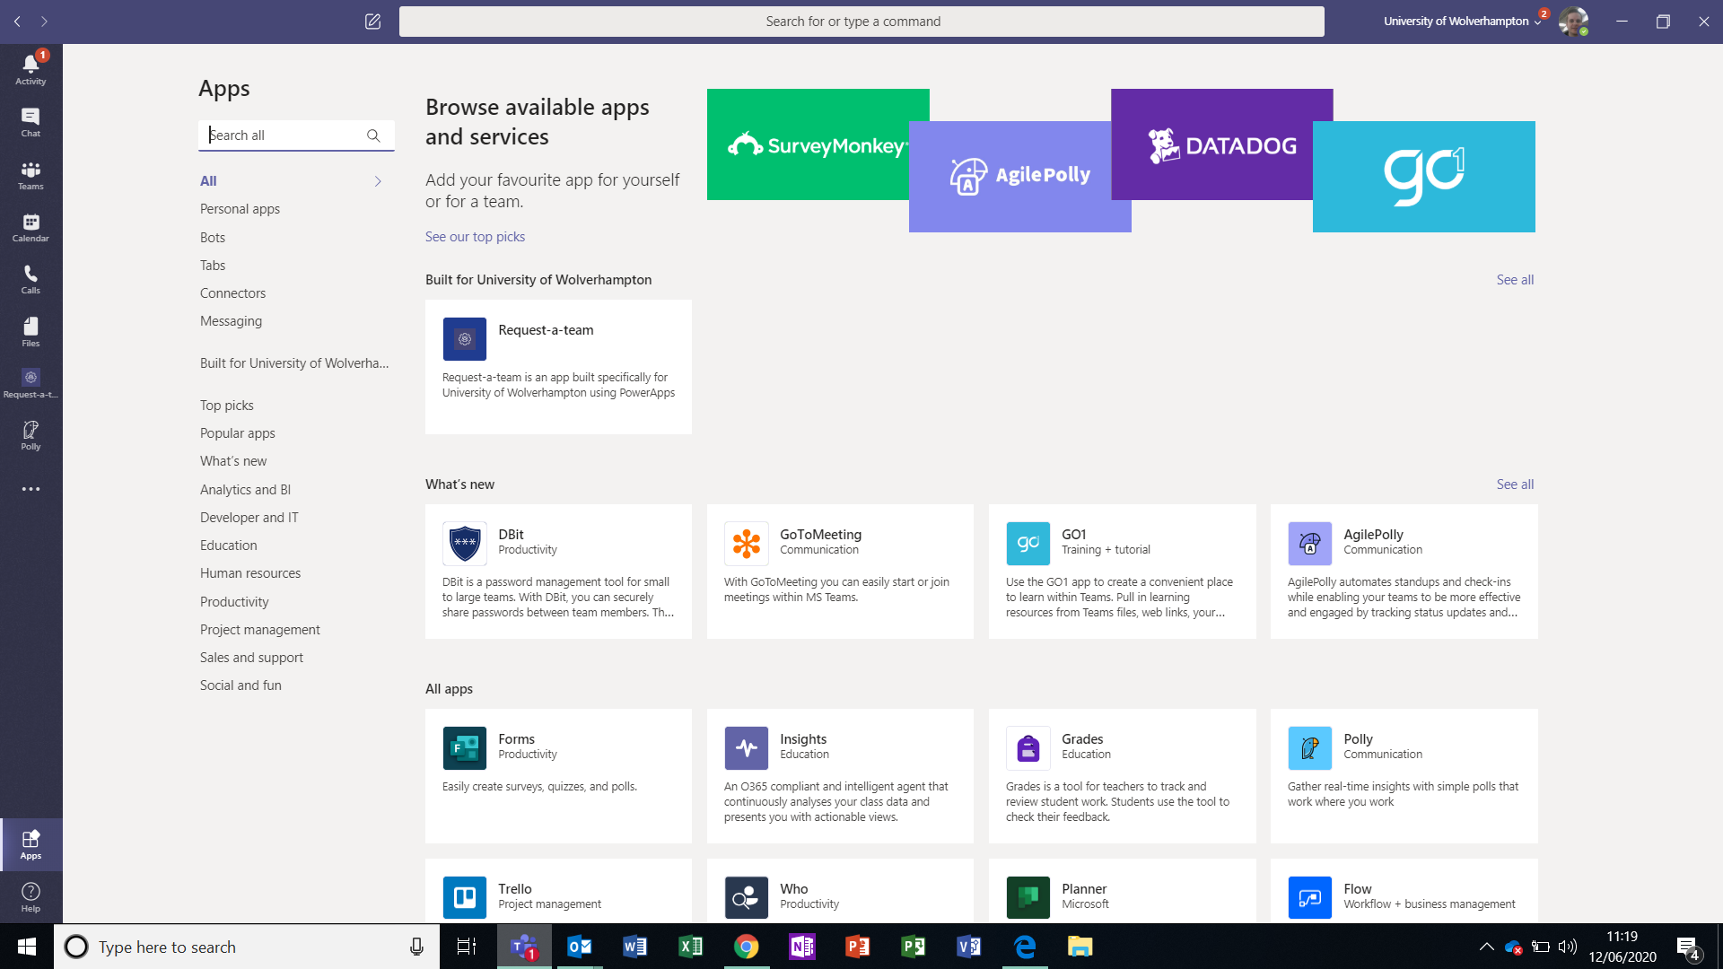Click the more apps ellipsis
1723x969 pixels.
31,489
